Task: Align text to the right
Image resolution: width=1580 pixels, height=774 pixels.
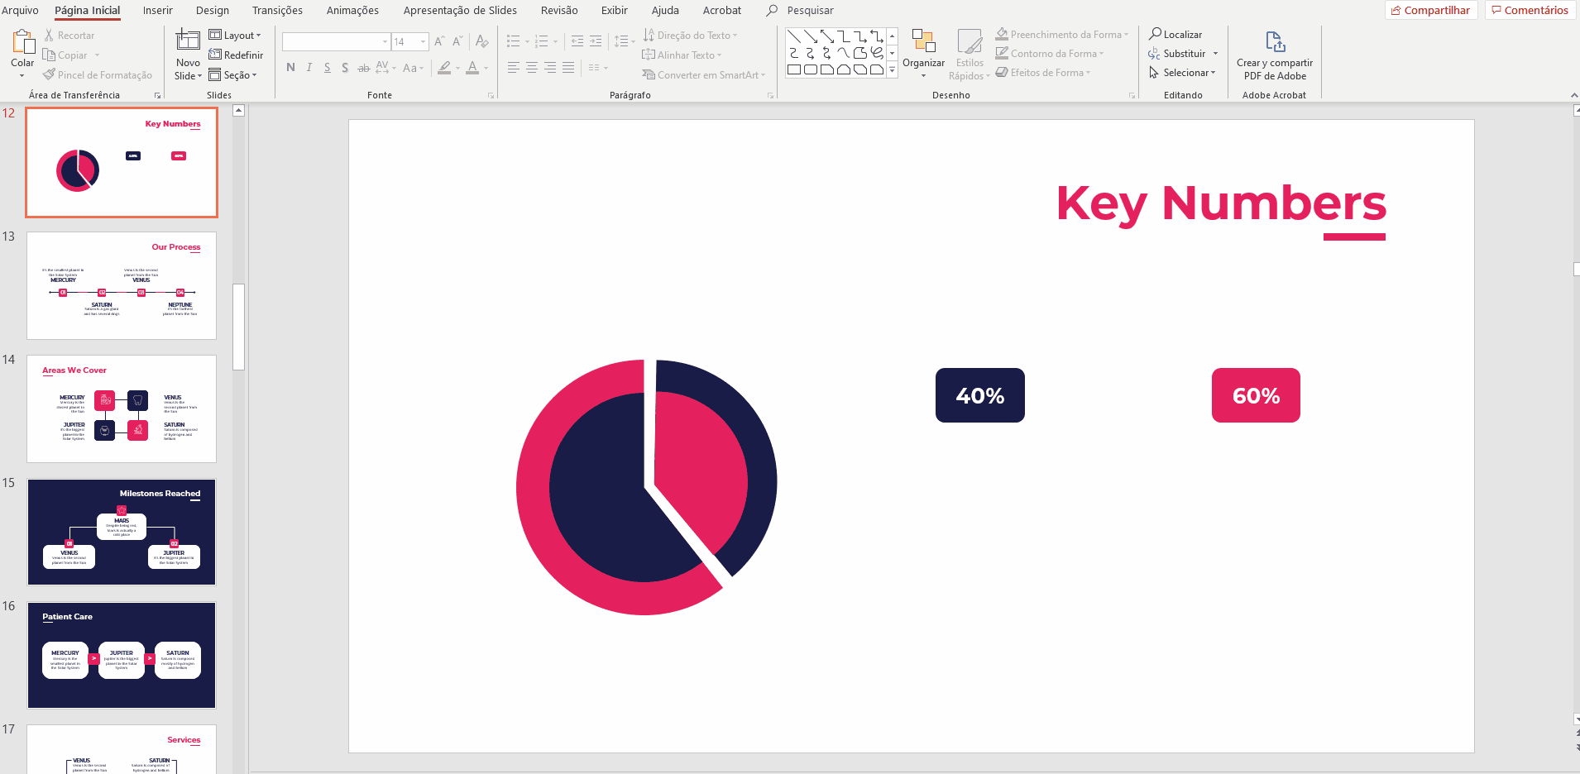Action: 550,68
